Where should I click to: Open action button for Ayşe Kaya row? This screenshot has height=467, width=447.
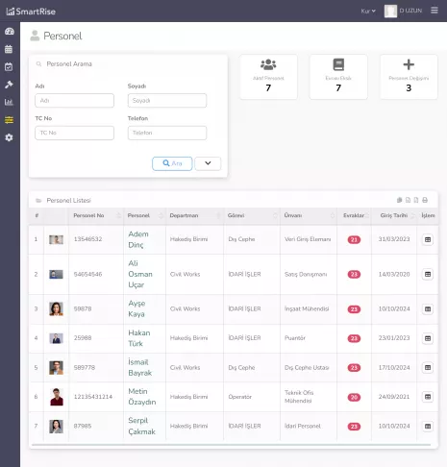pos(428,309)
